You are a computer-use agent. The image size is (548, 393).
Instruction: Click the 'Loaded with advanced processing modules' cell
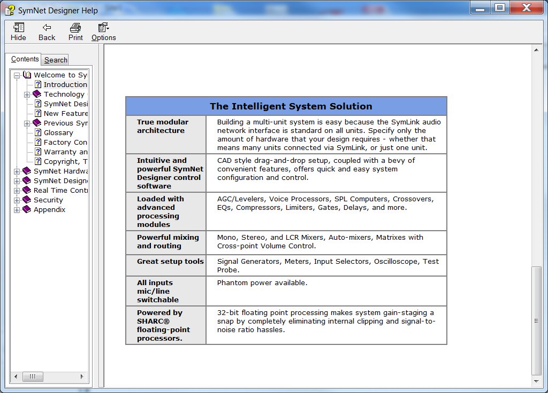coord(166,211)
